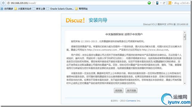Viewport: 192px width, 107px height.
Task: Click the 我同意 agree button
Action: coord(119,91)
